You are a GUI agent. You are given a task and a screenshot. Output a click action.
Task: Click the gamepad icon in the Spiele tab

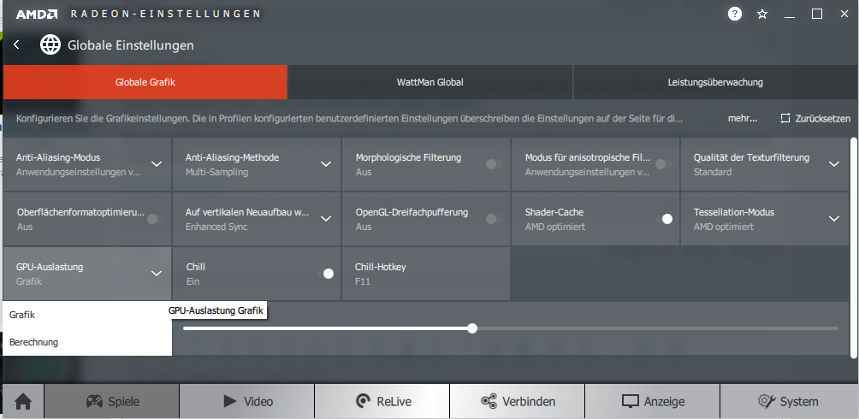(94, 402)
